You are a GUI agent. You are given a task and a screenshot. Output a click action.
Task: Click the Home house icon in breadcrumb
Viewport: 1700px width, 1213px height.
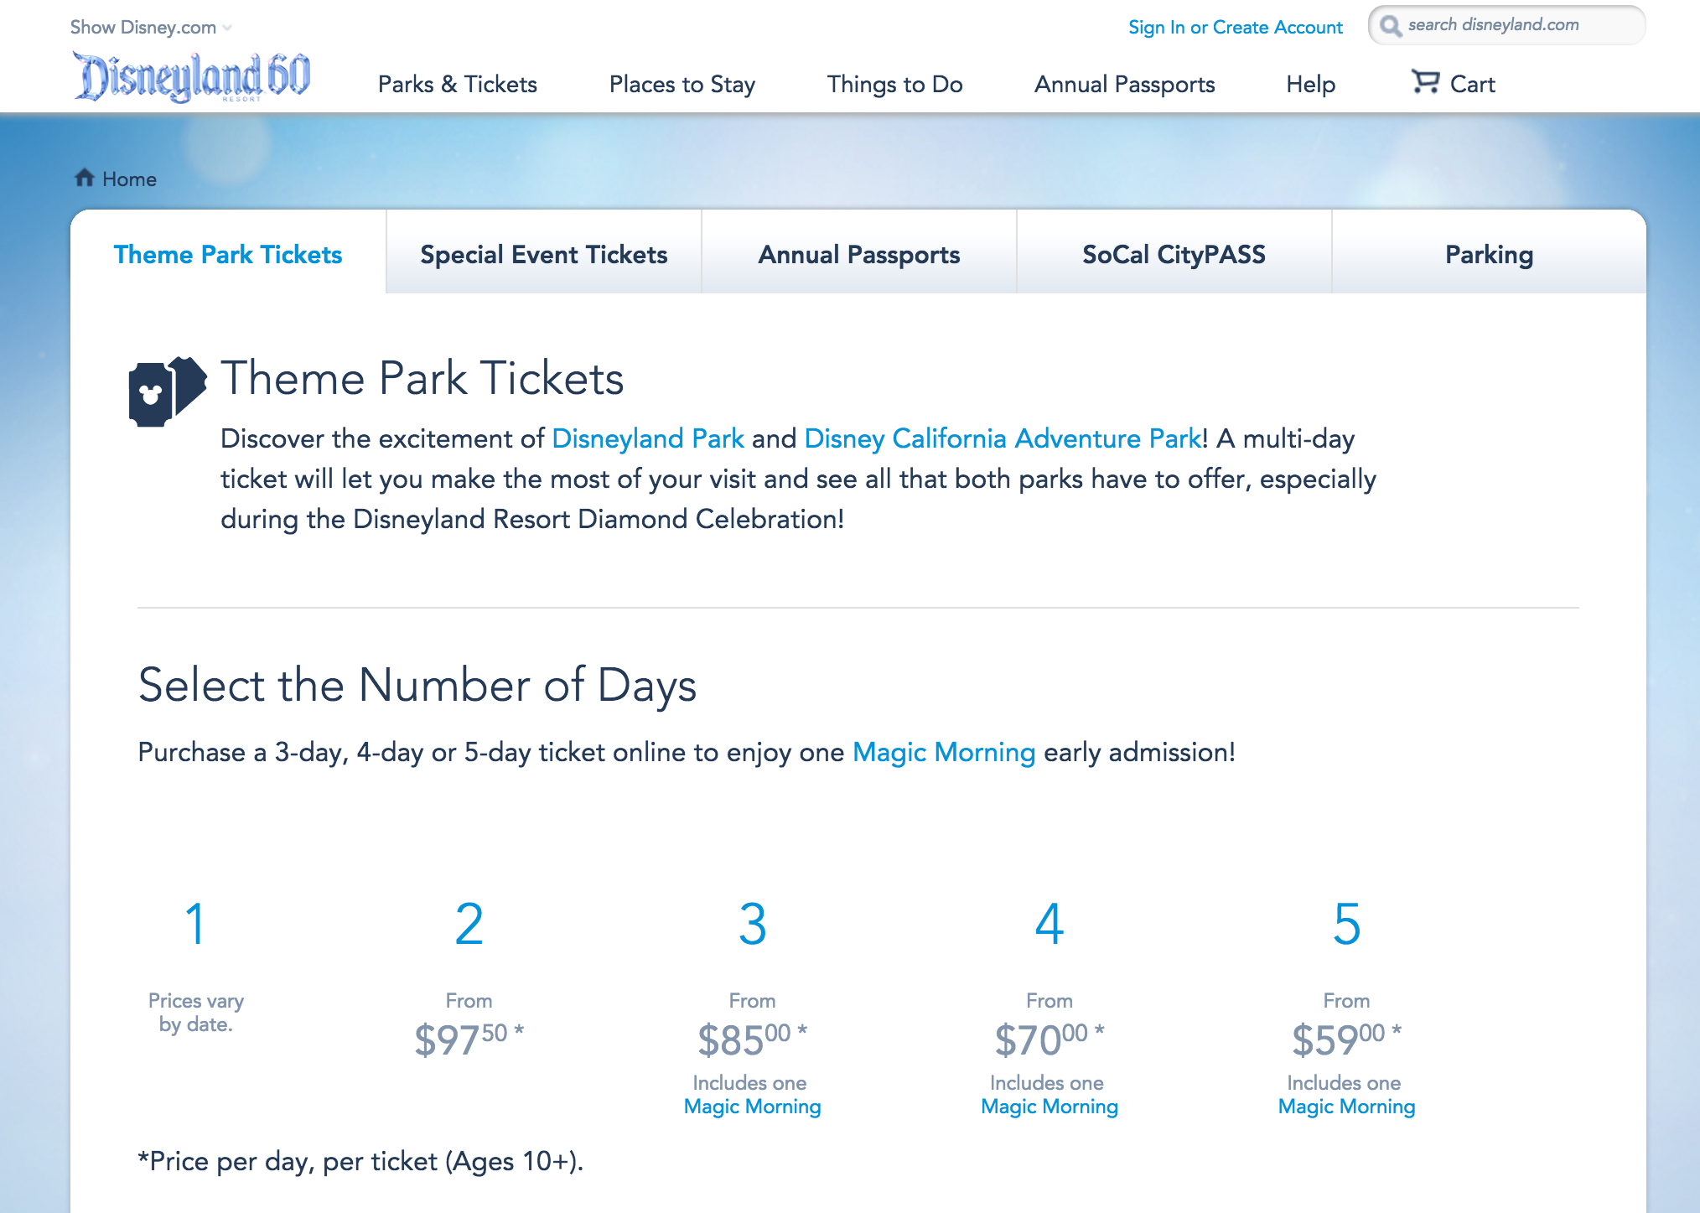tap(84, 178)
